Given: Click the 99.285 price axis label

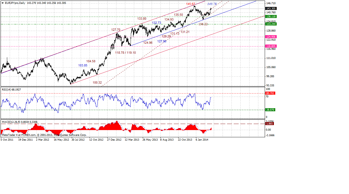Looking at the screenshot, I should pos(270,76).
